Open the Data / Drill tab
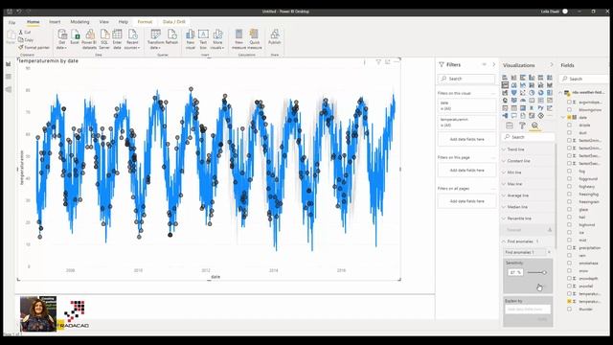613x345 pixels. pos(174,22)
